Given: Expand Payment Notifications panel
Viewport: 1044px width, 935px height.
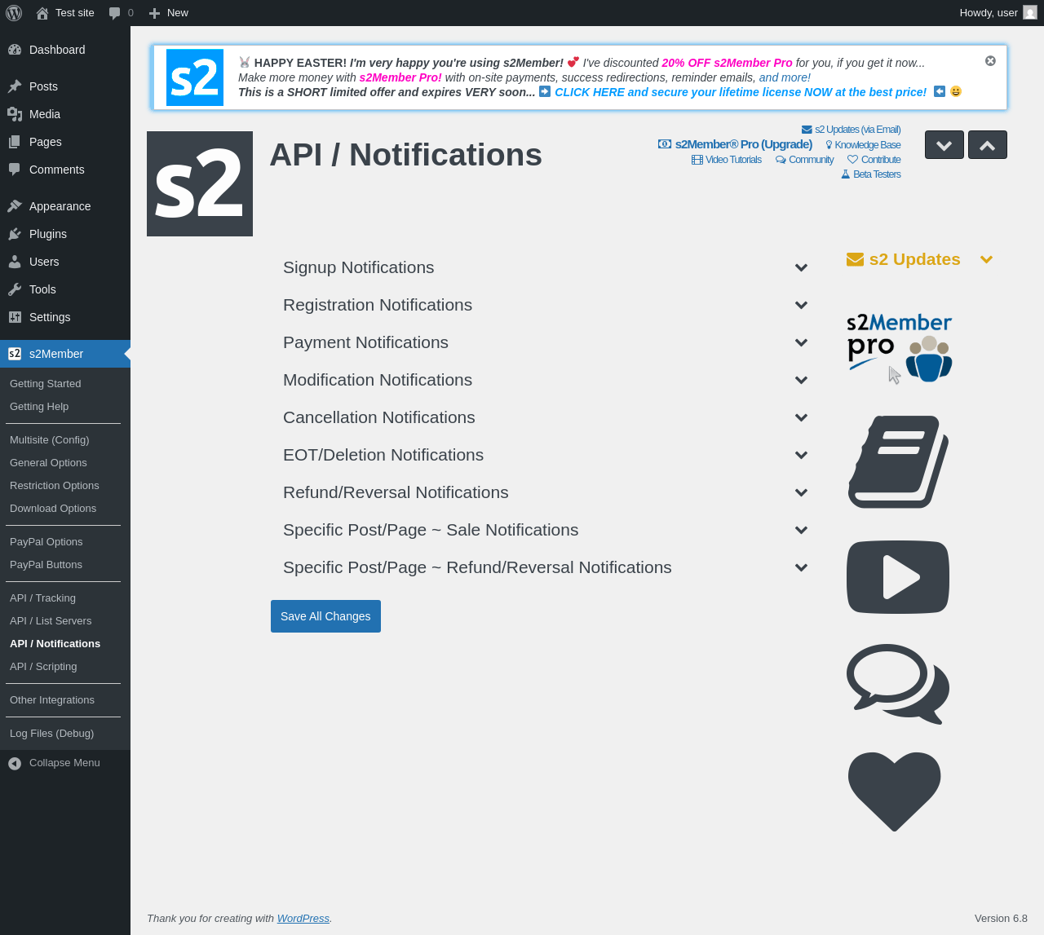Looking at the screenshot, I should (x=545, y=342).
